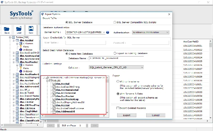213x131 pixels.
Task: Jump to last page of records
Action: tap(95, 125)
